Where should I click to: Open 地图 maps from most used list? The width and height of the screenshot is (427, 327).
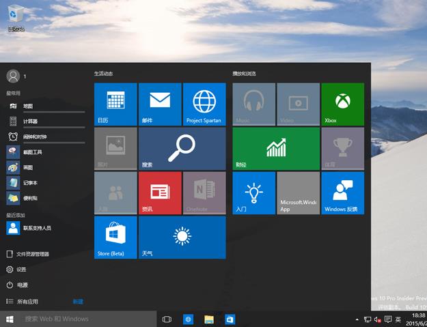pos(46,106)
